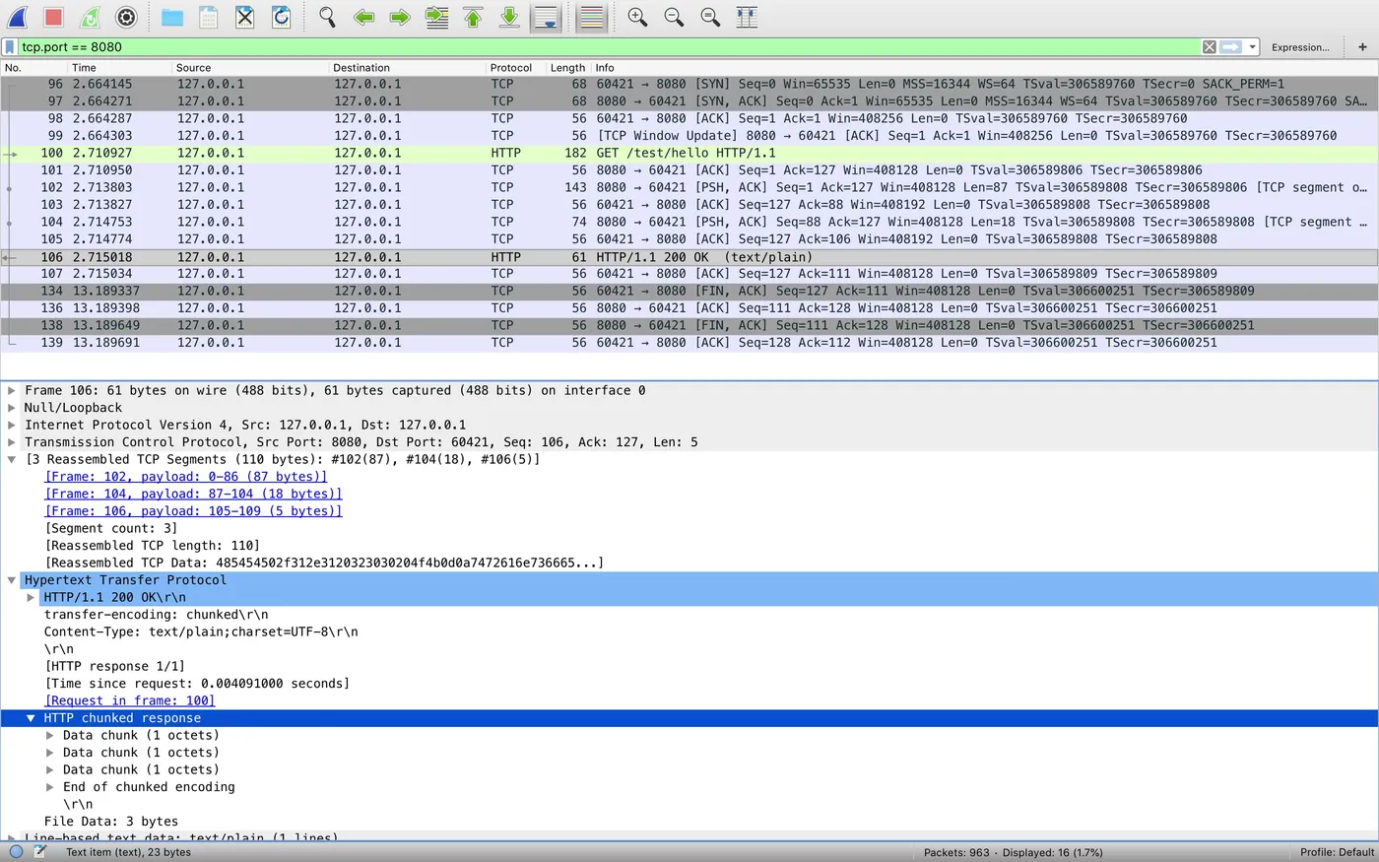Go forward in packet history
Image resolution: width=1379 pixels, height=862 pixels.
click(400, 17)
